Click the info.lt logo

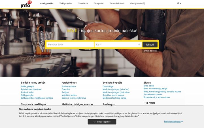[x=26, y=4]
